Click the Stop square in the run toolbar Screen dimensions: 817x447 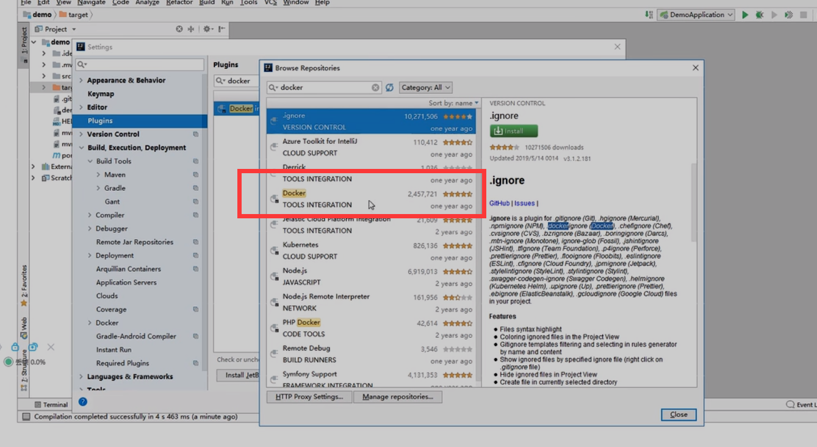pyautogui.click(x=804, y=15)
